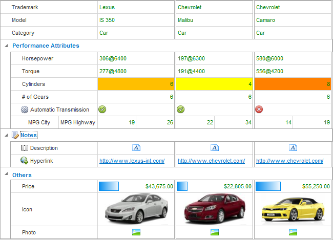
Task: Click the yellow Camaro car image
Action: pos(293,210)
